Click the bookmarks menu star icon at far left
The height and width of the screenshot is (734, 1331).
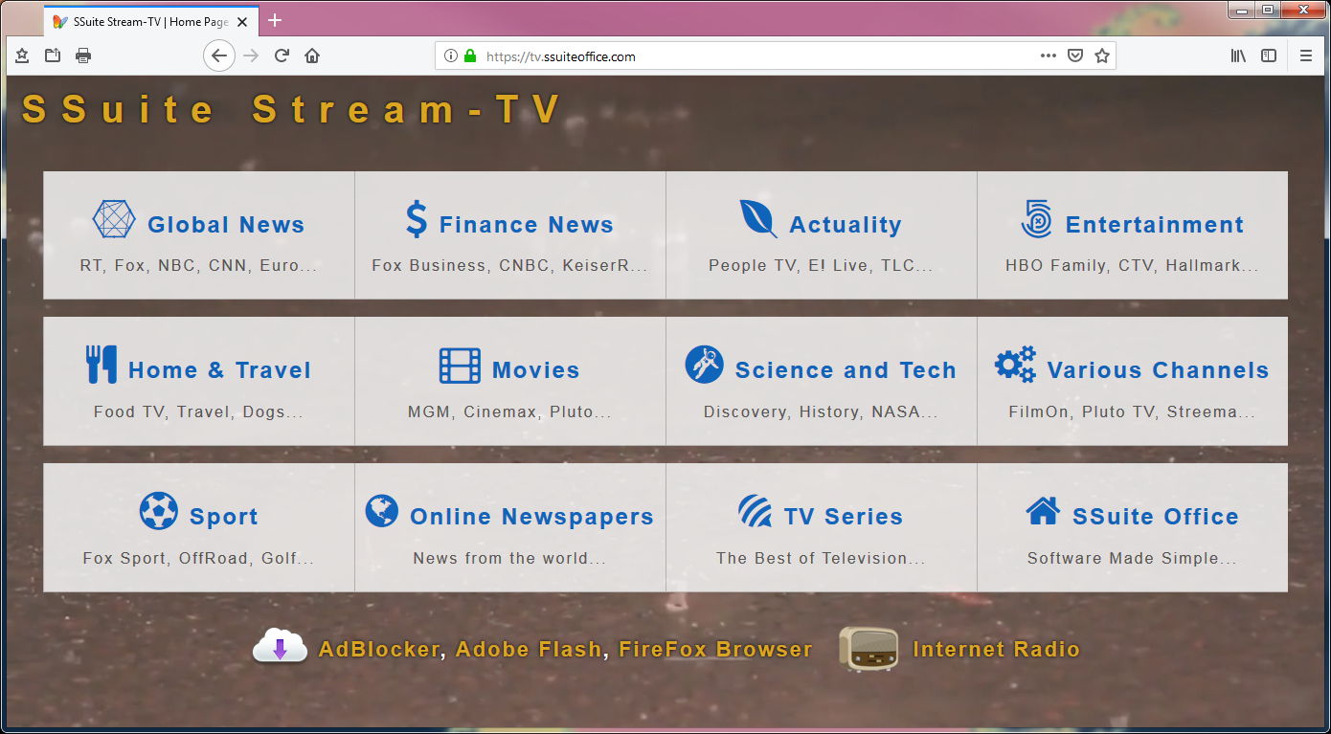(x=22, y=56)
